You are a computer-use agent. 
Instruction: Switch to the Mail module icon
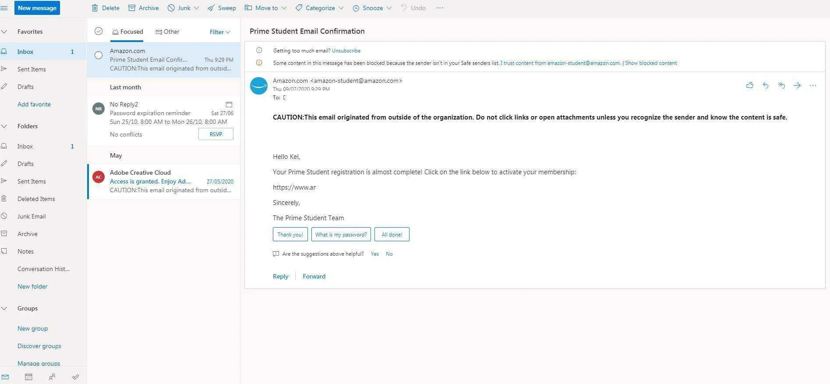pos(5,377)
